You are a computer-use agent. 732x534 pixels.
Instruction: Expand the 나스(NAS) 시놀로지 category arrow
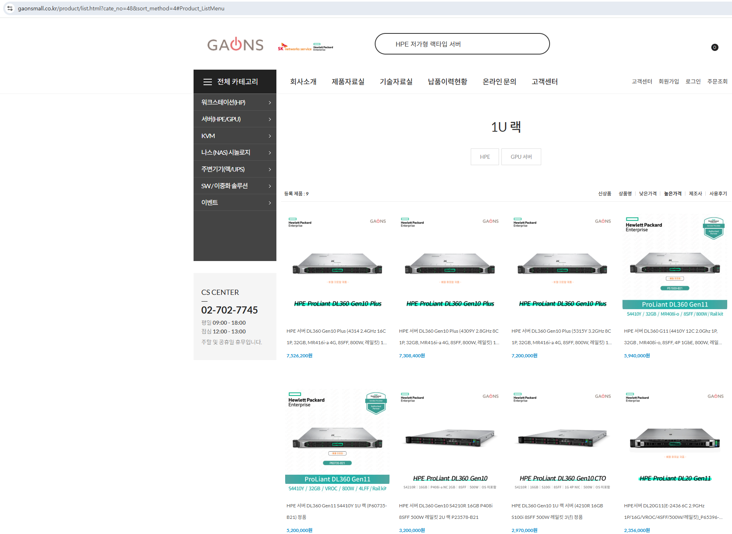[270, 153]
